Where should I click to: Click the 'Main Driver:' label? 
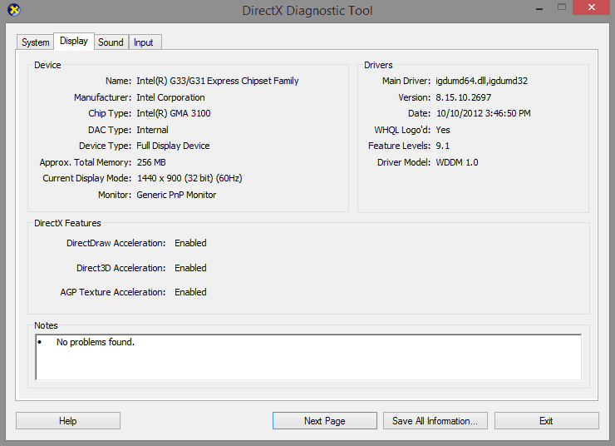pyautogui.click(x=406, y=81)
